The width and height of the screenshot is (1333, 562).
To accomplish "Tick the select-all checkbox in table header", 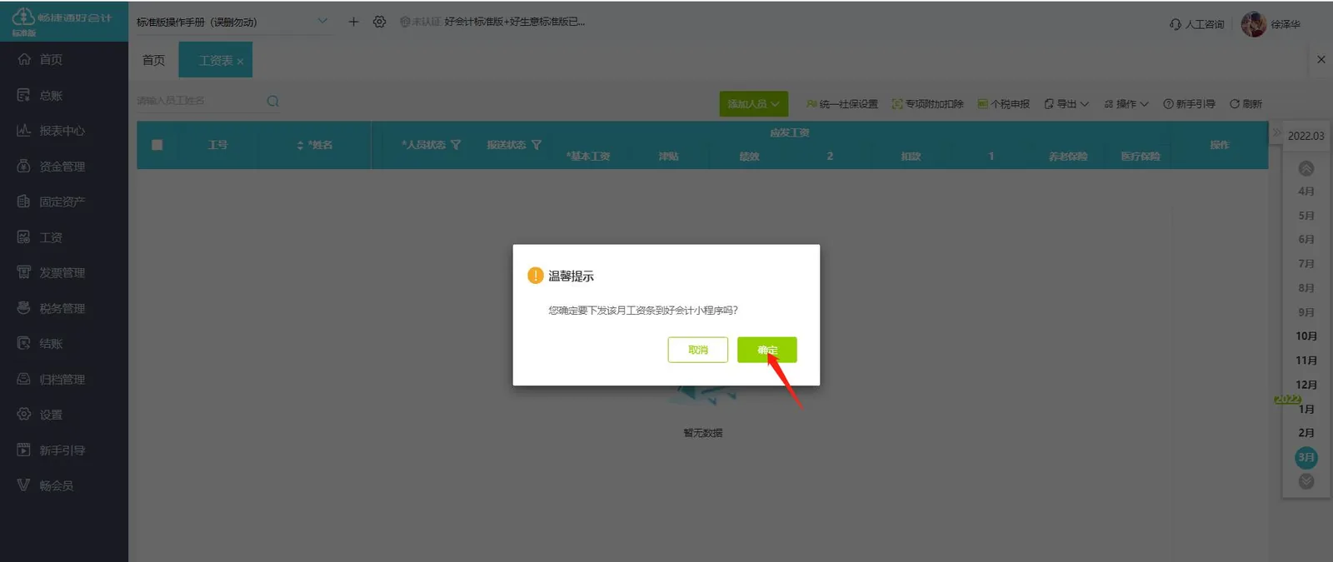I will 157,145.
